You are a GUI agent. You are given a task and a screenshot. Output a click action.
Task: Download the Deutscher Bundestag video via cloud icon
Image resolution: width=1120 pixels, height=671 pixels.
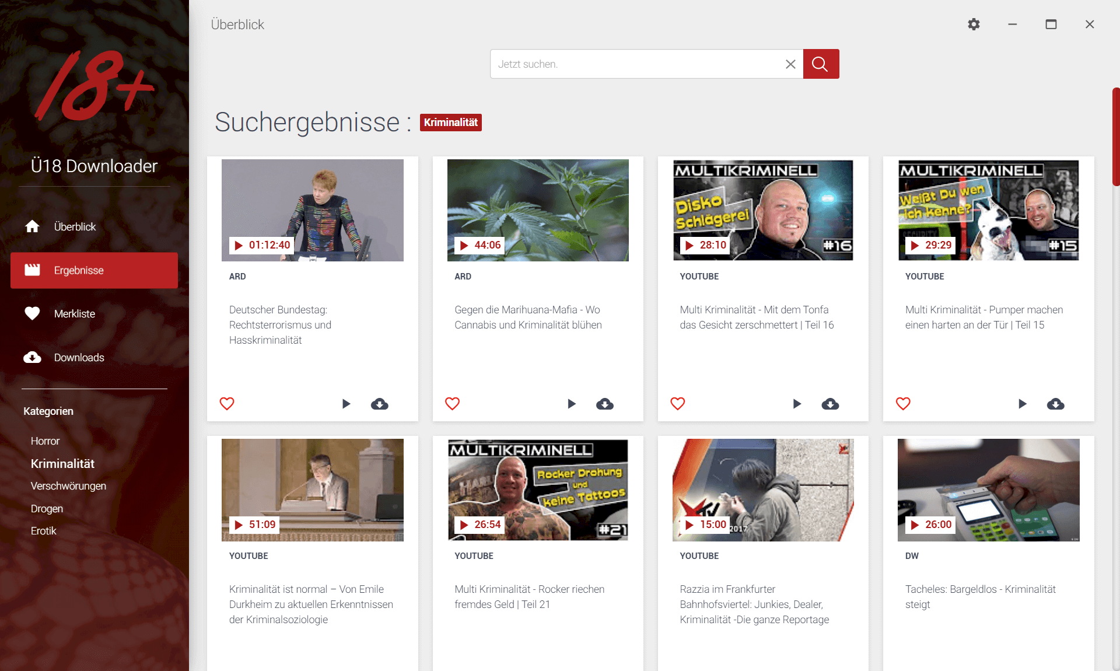pyautogui.click(x=379, y=404)
